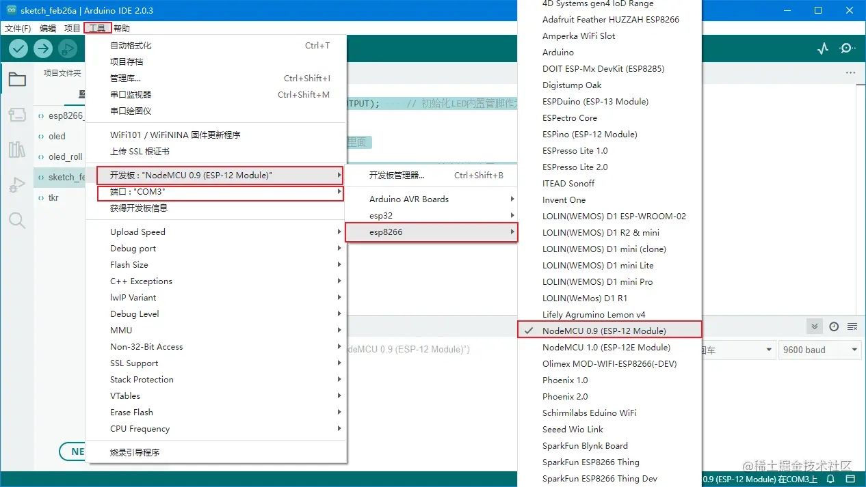
Task: Expand the Erase Flash submenu
Action: tap(216, 413)
